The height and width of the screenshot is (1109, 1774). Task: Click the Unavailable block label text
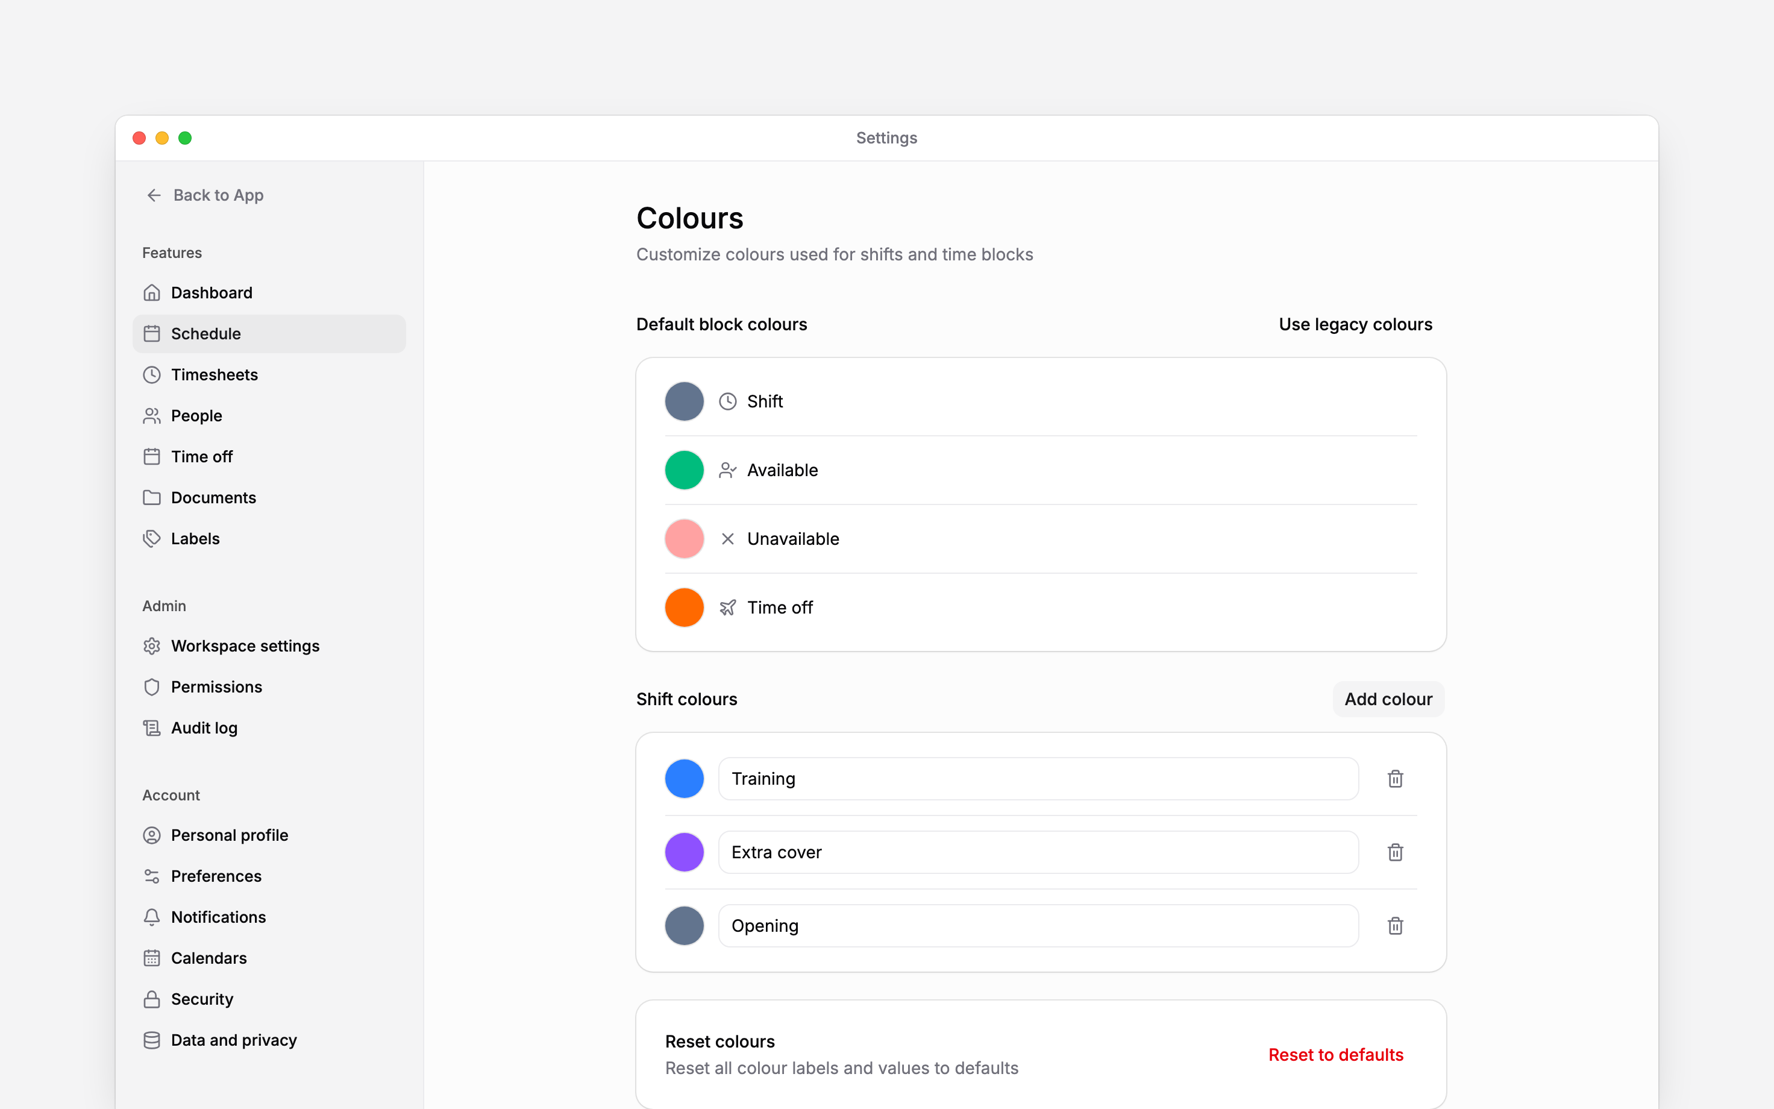click(793, 539)
